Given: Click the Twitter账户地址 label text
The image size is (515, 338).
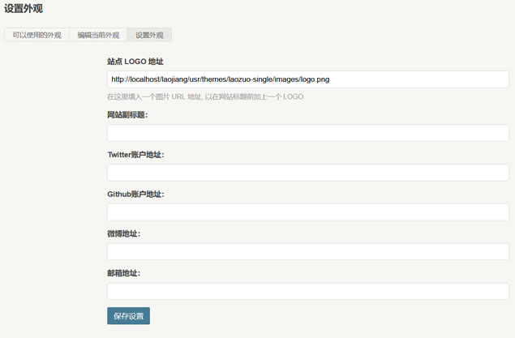Looking at the screenshot, I should (136, 155).
